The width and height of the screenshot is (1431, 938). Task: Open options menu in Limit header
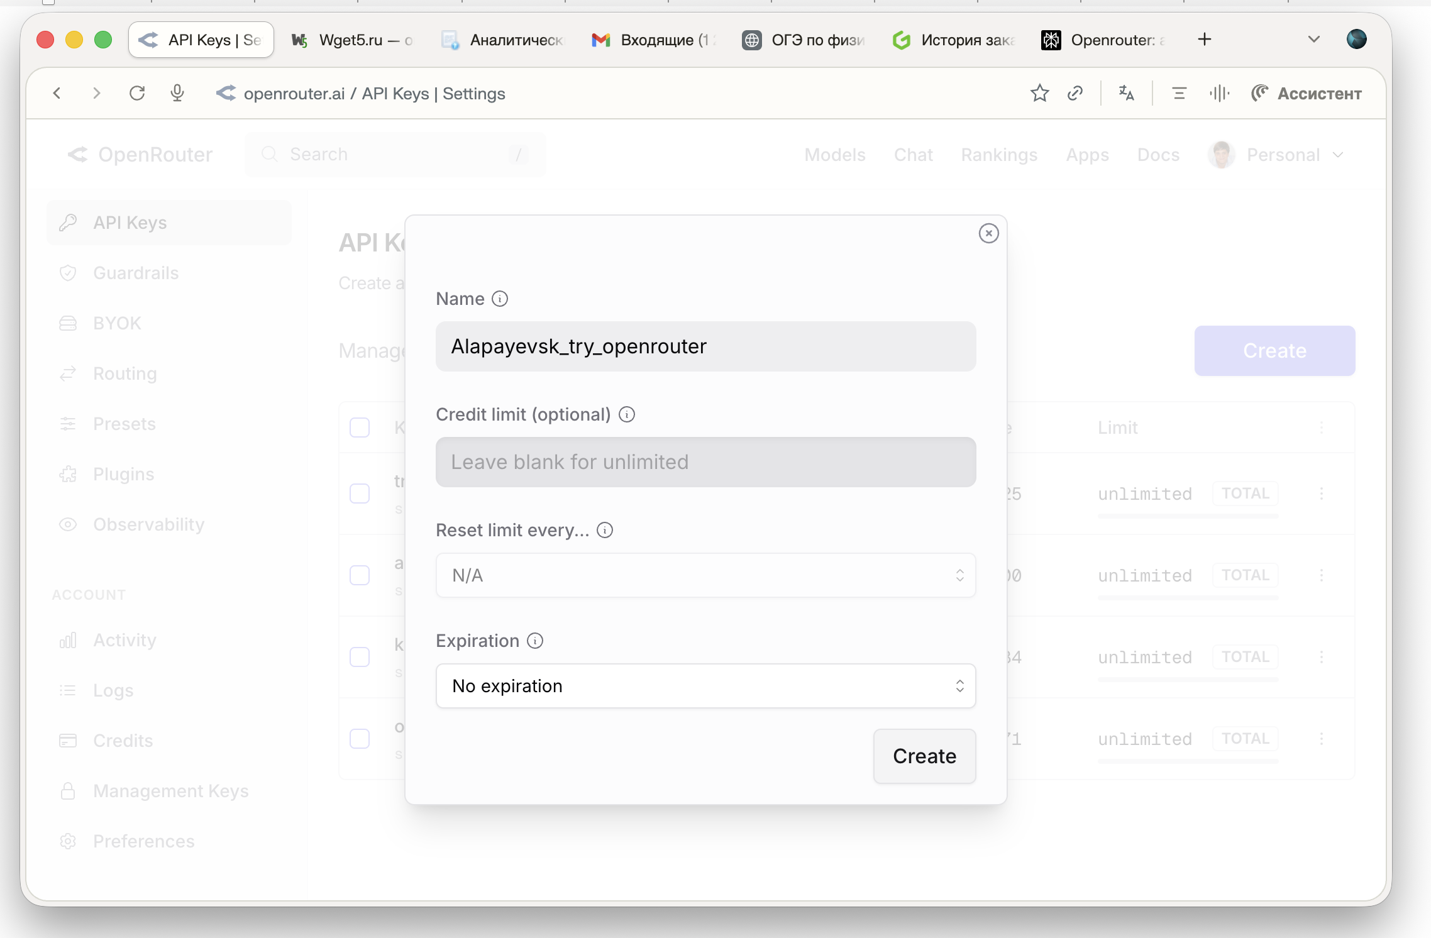[1322, 428]
